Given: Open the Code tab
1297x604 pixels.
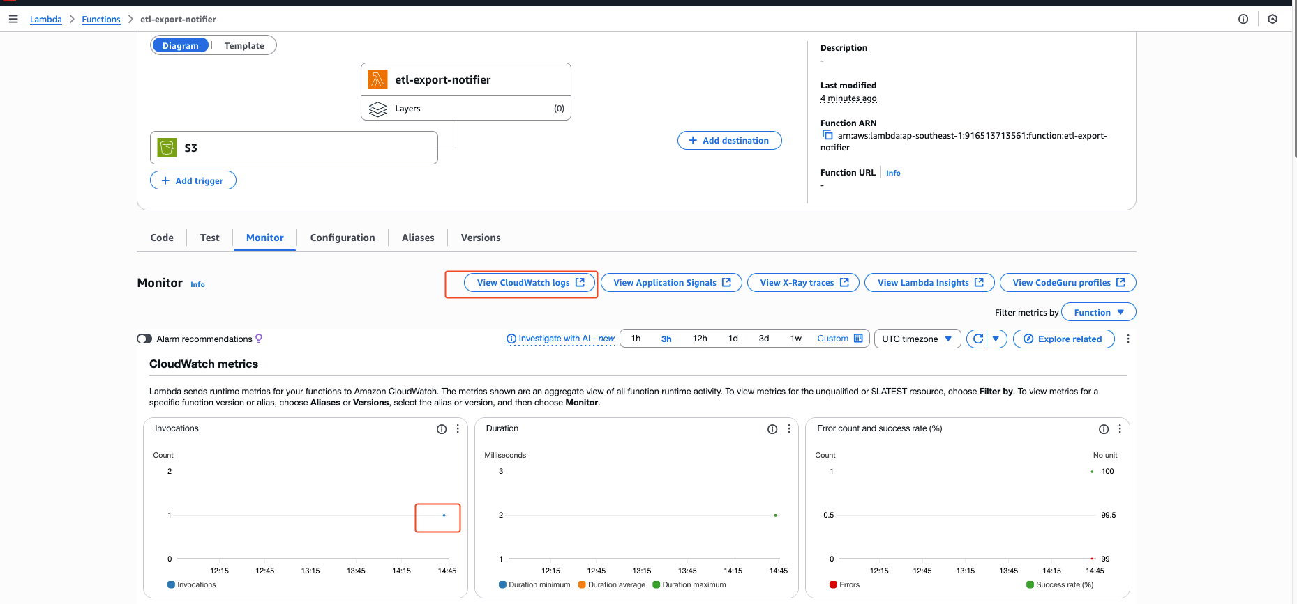Looking at the screenshot, I should tap(162, 238).
